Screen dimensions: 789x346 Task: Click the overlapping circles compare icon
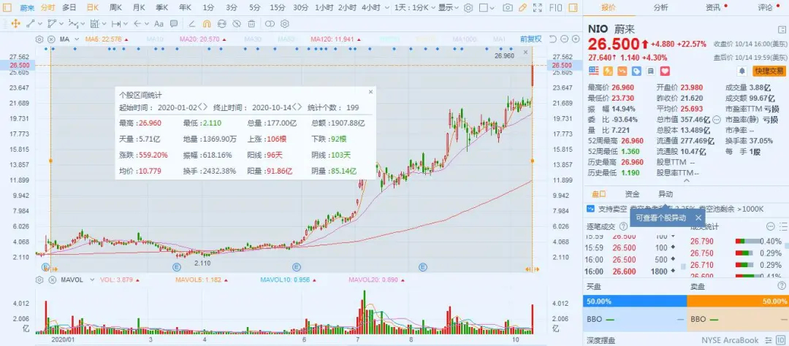(x=270, y=23)
